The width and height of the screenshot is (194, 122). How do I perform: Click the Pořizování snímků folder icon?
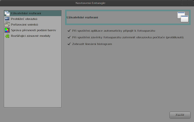pyautogui.click(x=7, y=25)
